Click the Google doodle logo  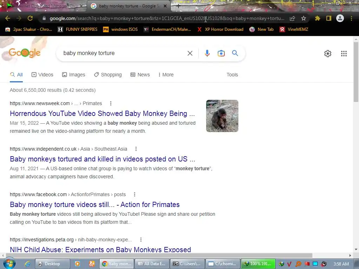click(25, 53)
